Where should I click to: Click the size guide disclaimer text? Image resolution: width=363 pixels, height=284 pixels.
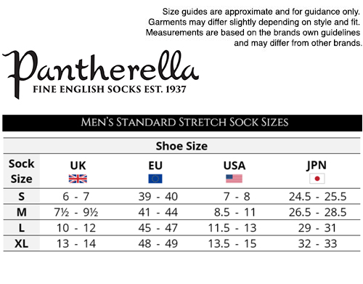[x=253, y=27]
